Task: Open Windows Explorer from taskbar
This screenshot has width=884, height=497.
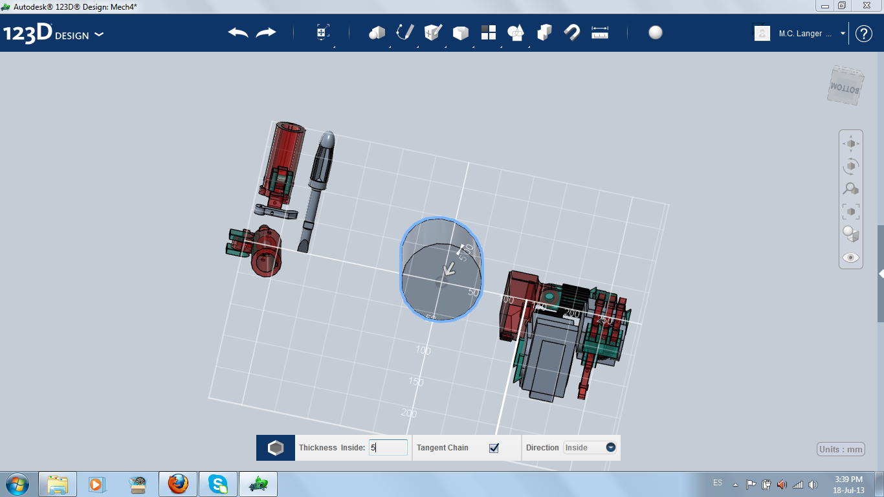Action: click(58, 484)
